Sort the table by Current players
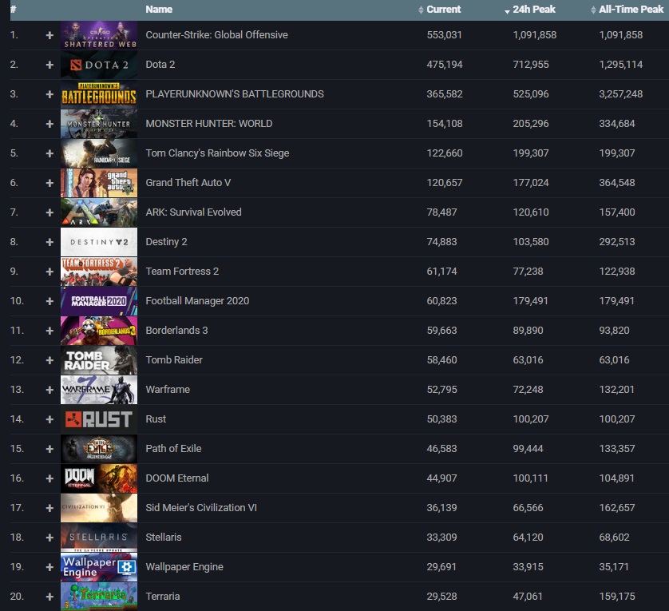This screenshot has height=611, width=669. (443, 10)
